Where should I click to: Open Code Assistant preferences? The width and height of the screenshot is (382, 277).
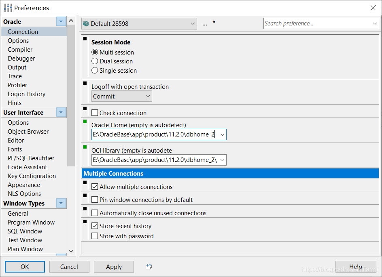[27, 167]
